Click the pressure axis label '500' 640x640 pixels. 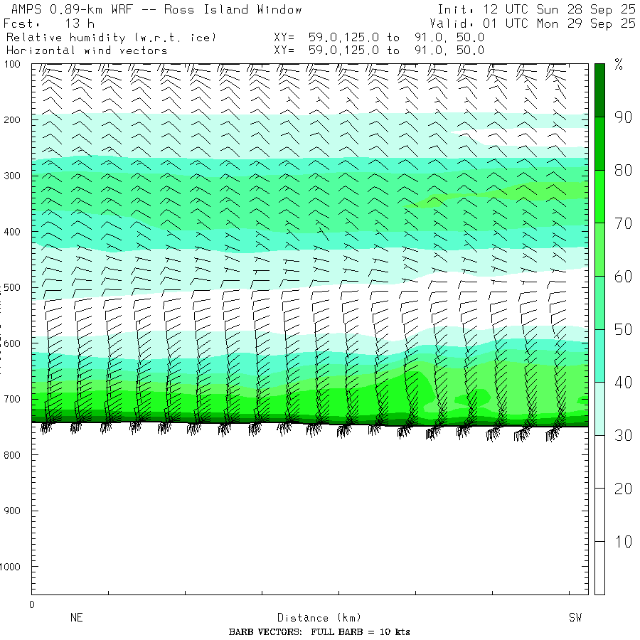tap(12, 288)
